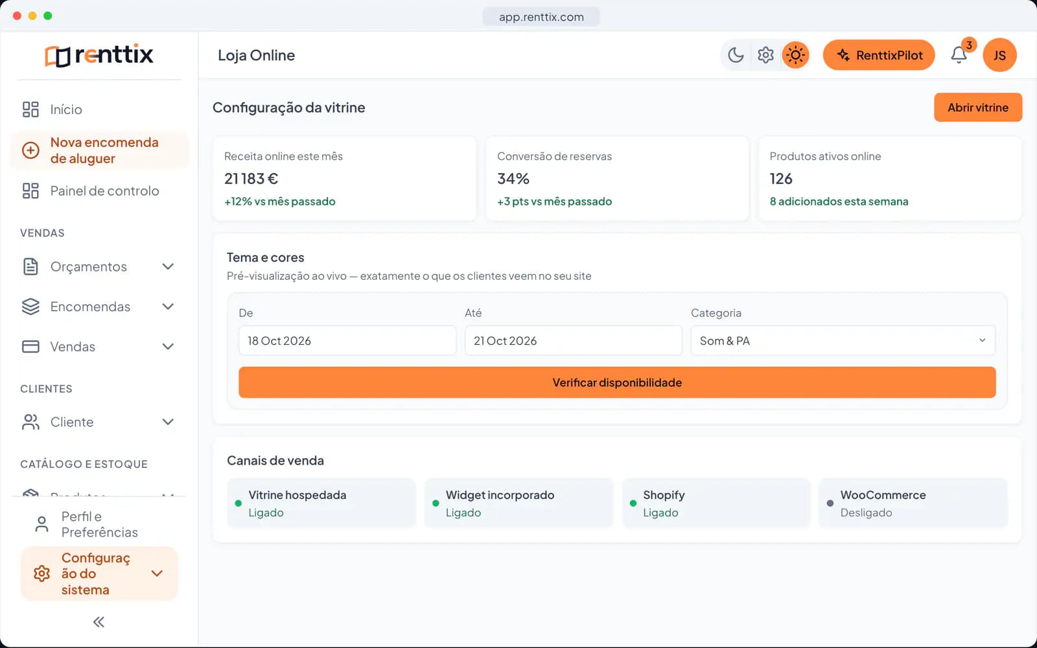Viewport: 1037px width, 648px height.
Task: Expand the Vendas chevron
Action: 168,347
